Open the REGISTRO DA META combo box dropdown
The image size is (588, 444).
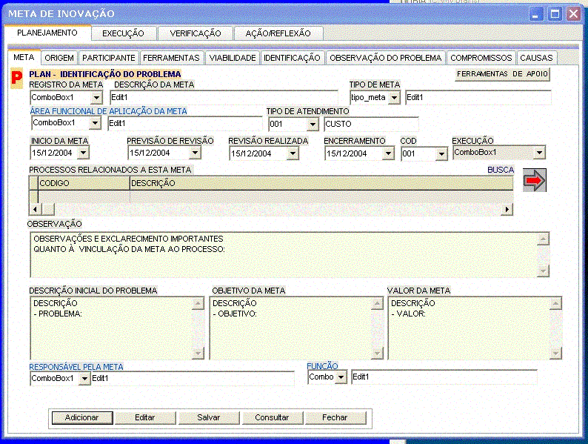pos(96,98)
